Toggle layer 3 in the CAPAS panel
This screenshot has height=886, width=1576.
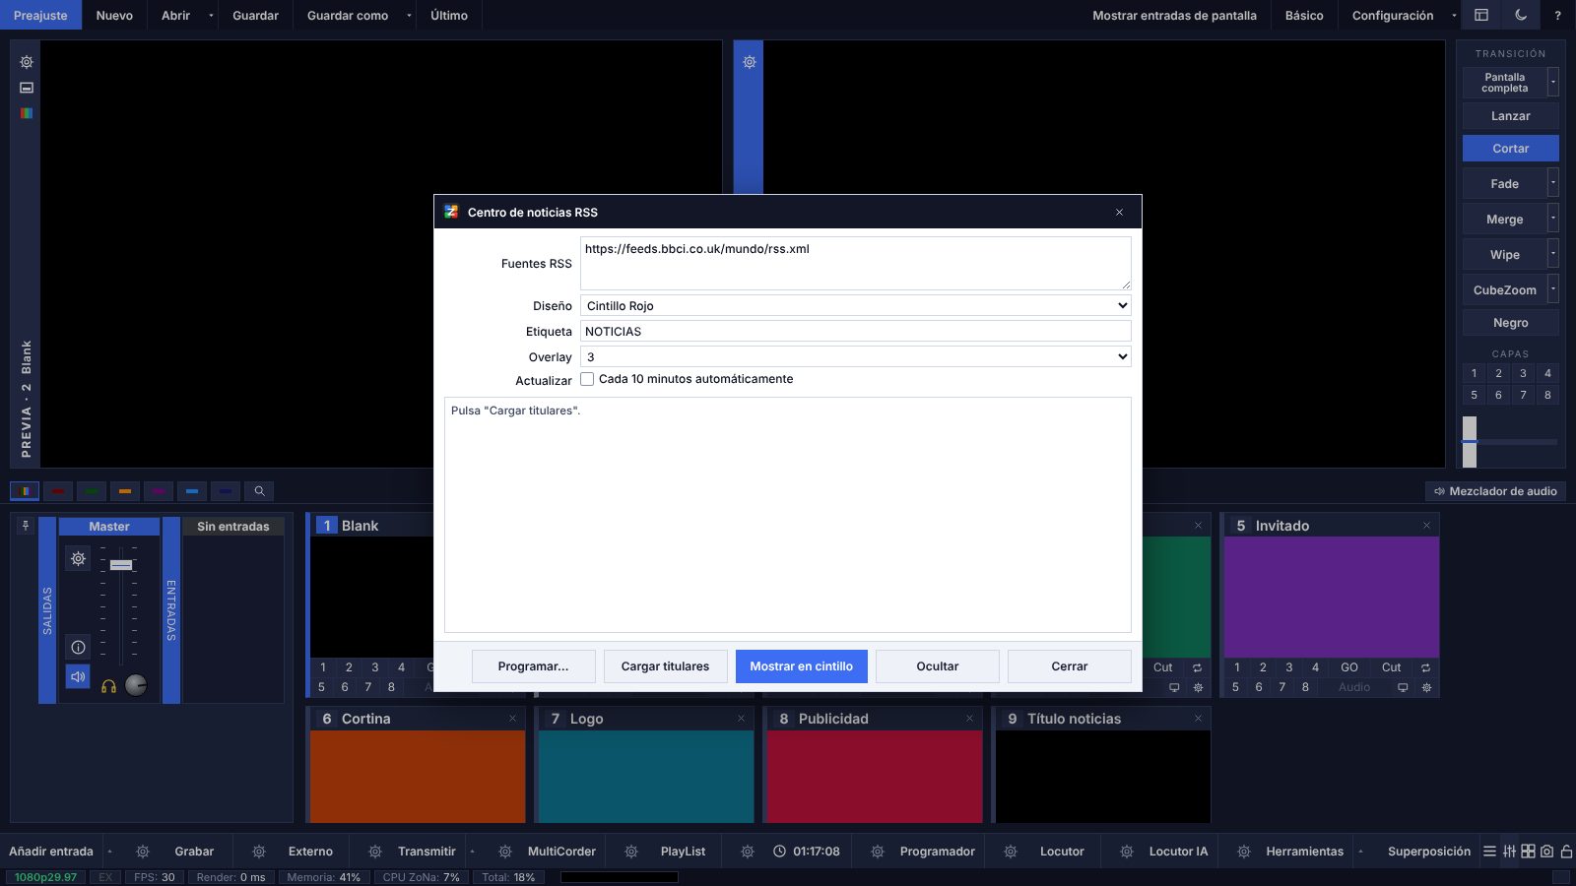tap(1523, 373)
